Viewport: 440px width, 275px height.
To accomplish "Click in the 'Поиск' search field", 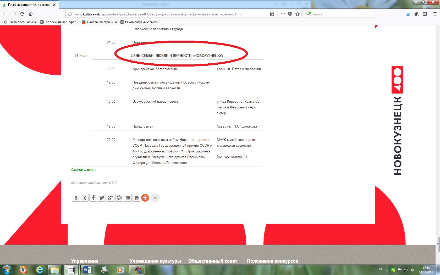I will tap(340, 14).
